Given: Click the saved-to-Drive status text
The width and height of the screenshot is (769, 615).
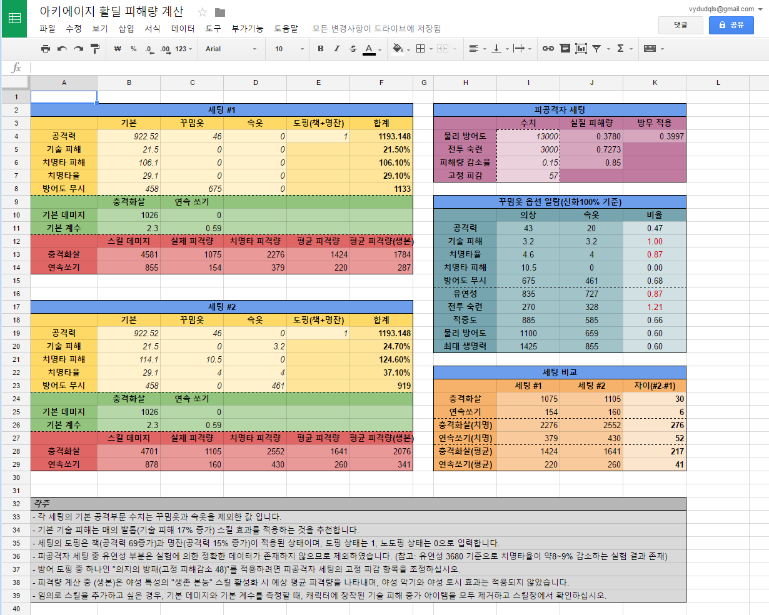Looking at the screenshot, I should (376, 29).
